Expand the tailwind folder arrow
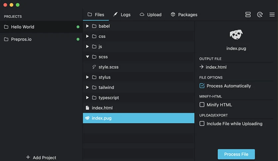Screen dimensions: 278x161 [87, 87]
